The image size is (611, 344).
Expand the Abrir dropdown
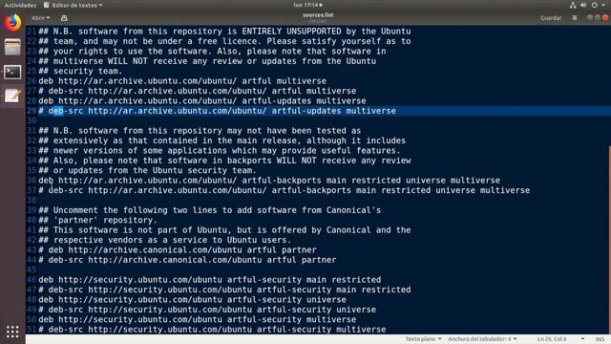click(40, 18)
